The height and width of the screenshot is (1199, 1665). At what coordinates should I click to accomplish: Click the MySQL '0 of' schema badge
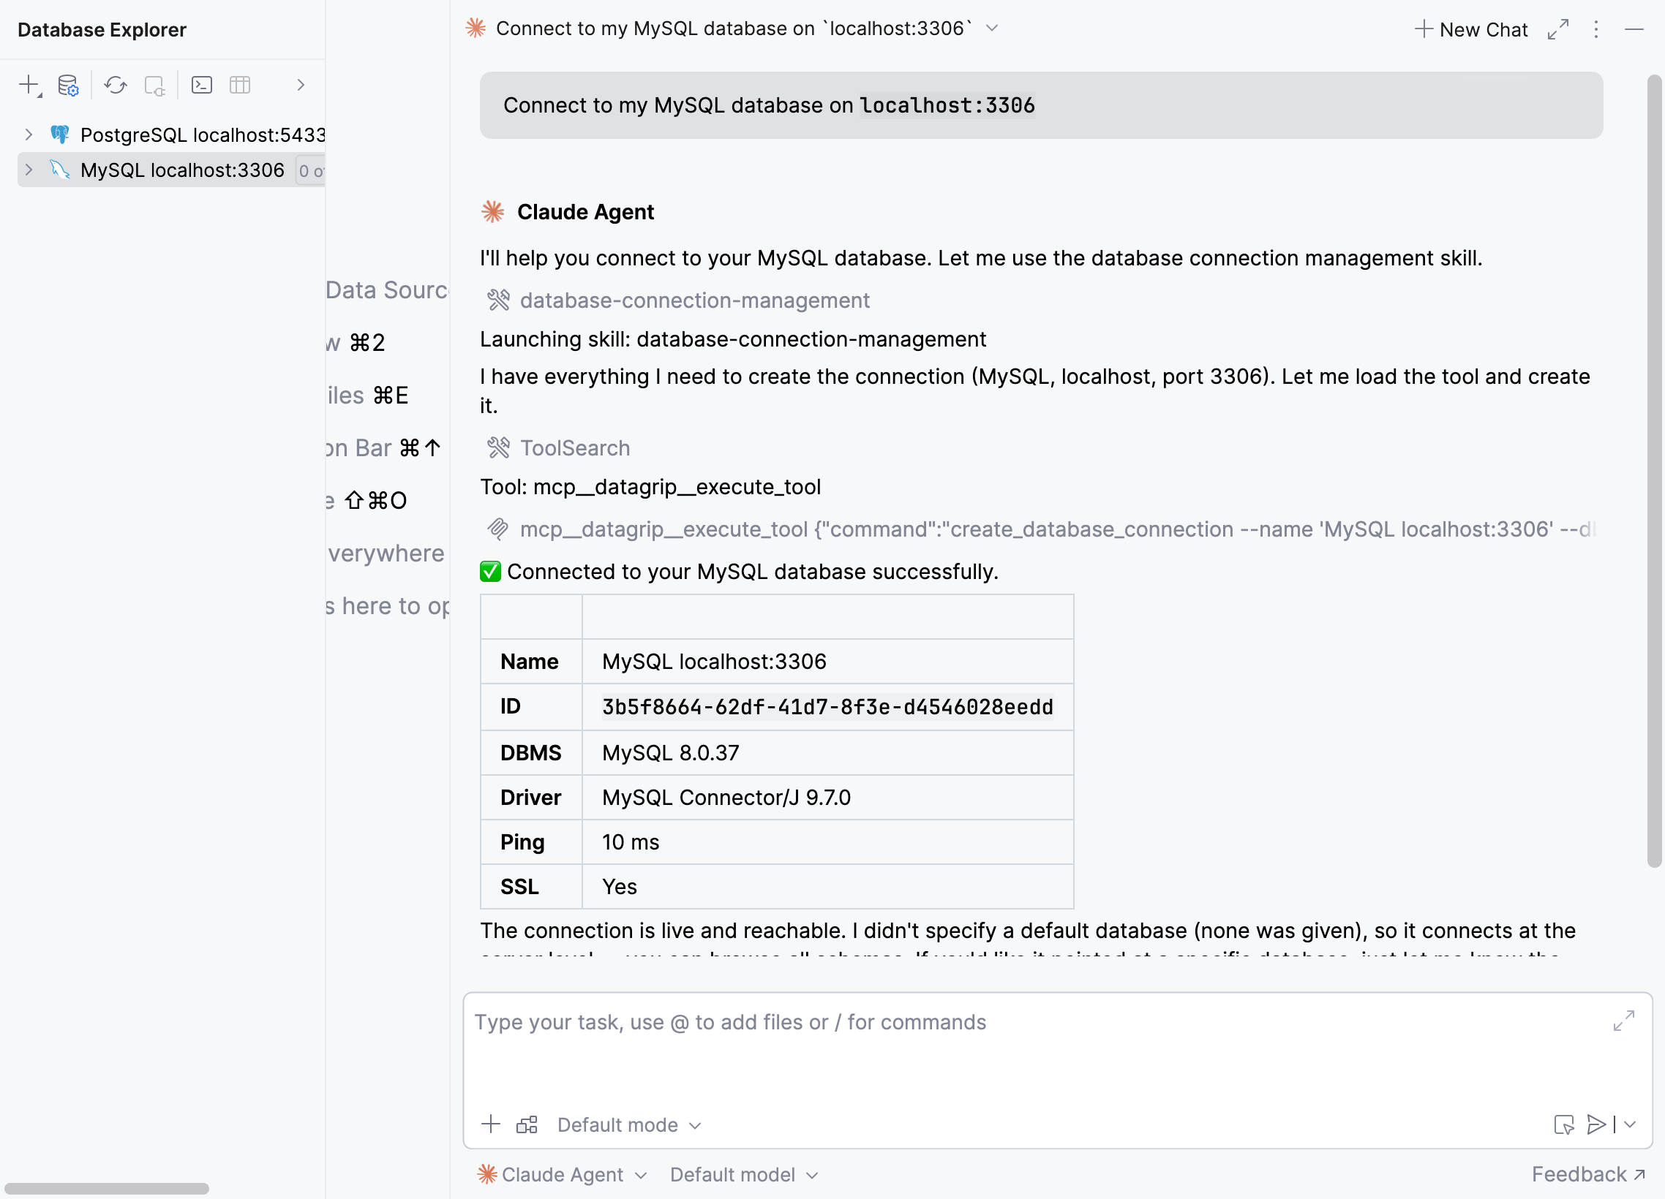point(311,170)
